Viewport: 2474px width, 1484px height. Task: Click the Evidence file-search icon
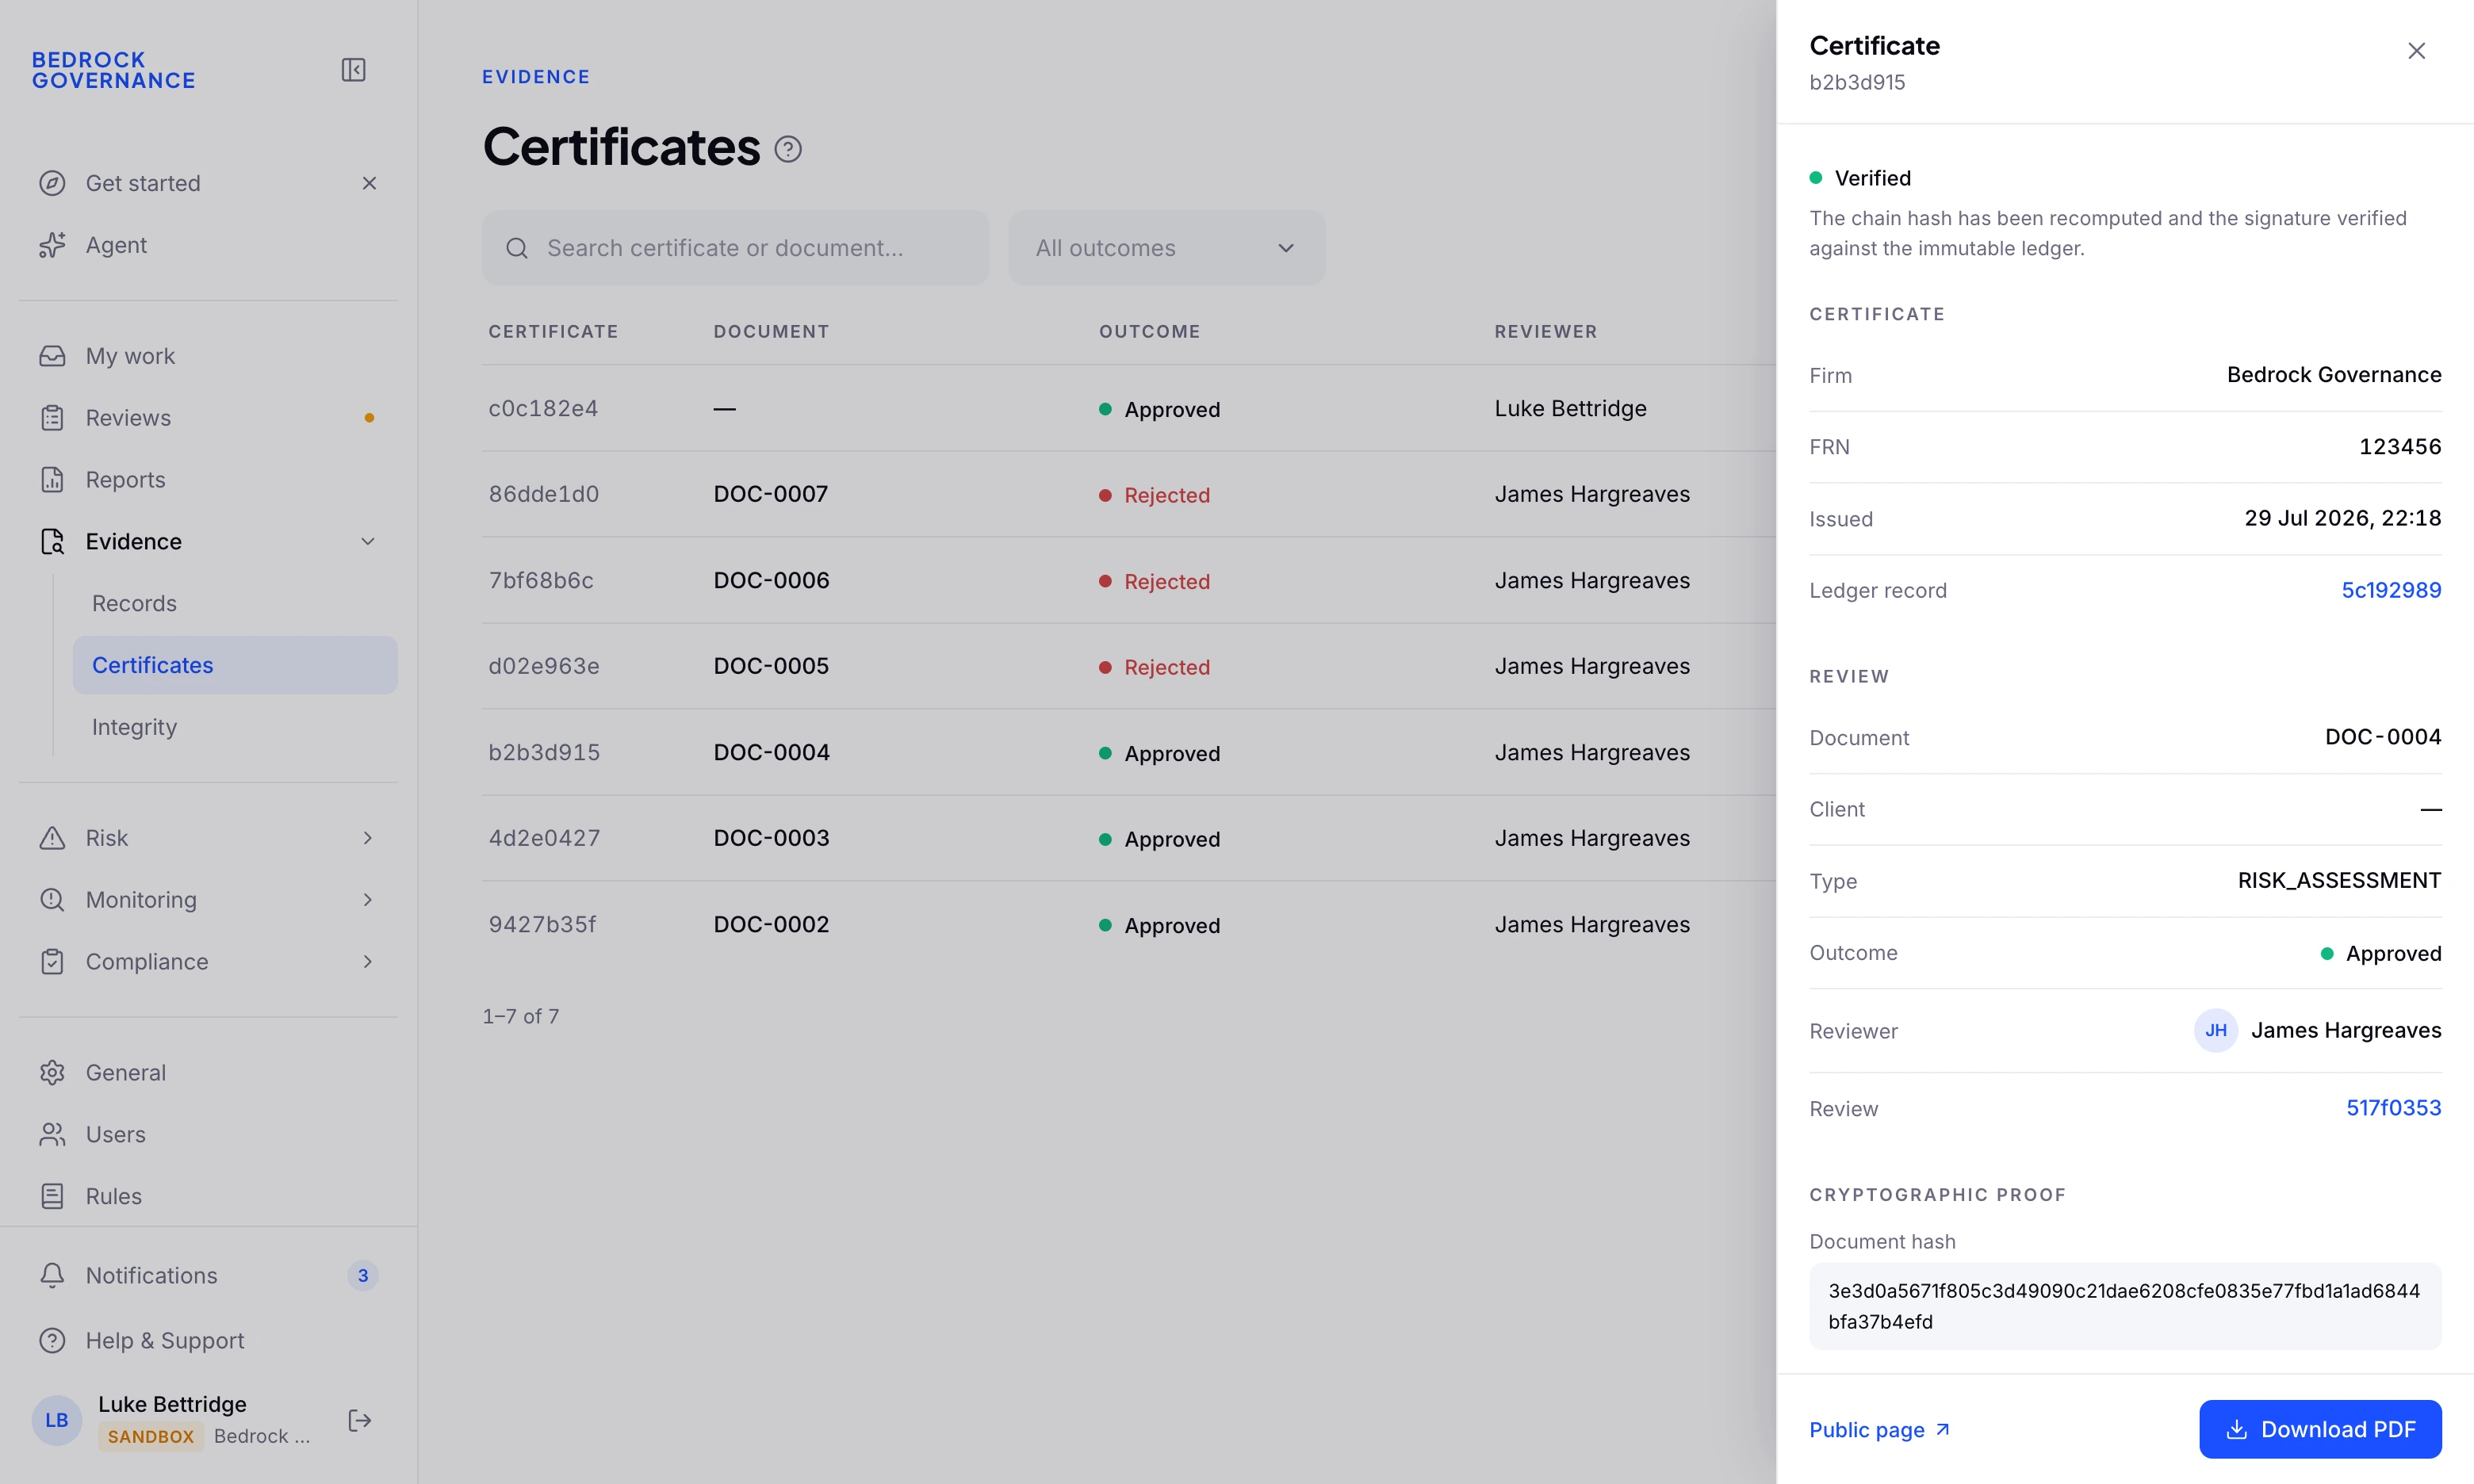point(52,541)
